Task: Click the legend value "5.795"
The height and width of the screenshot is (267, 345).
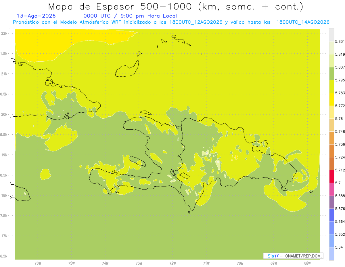Action: pyautogui.click(x=340, y=80)
